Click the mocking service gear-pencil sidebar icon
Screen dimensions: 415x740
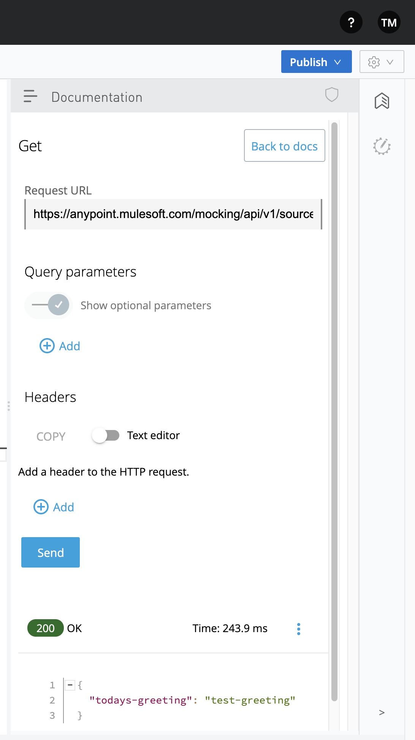pyautogui.click(x=382, y=146)
